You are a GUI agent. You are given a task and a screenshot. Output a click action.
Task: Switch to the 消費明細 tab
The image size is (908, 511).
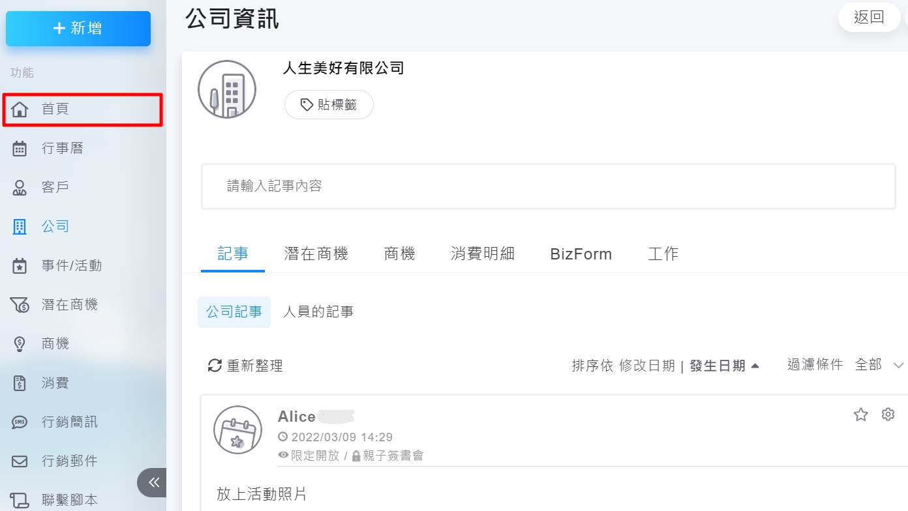coord(483,254)
